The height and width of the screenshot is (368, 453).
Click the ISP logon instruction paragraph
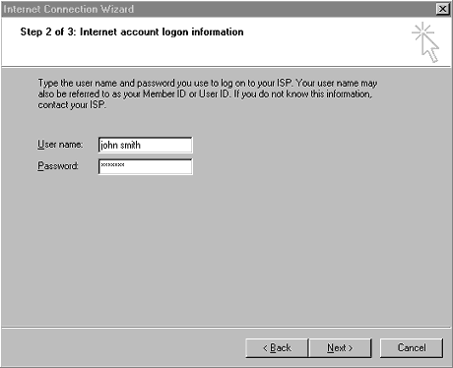(x=208, y=93)
